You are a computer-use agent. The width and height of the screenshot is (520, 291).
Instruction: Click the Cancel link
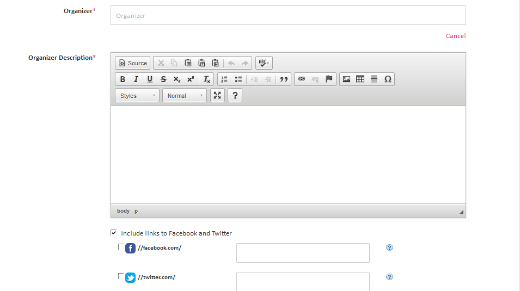(x=455, y=36)
